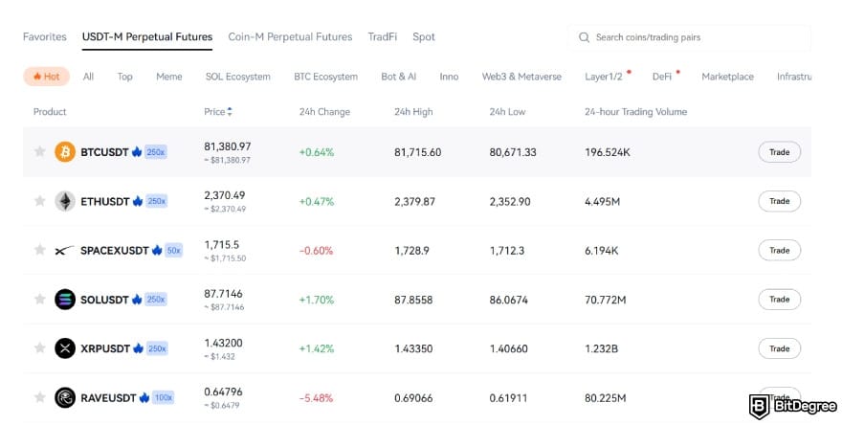Favorite SPACEXUSDT with its star icon
The image size is (842, 425).
tap(40, 250)
